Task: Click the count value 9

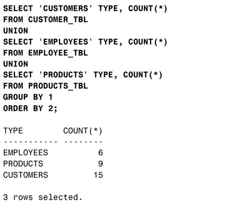Action: pyautogui.click(x=100, y=164)
